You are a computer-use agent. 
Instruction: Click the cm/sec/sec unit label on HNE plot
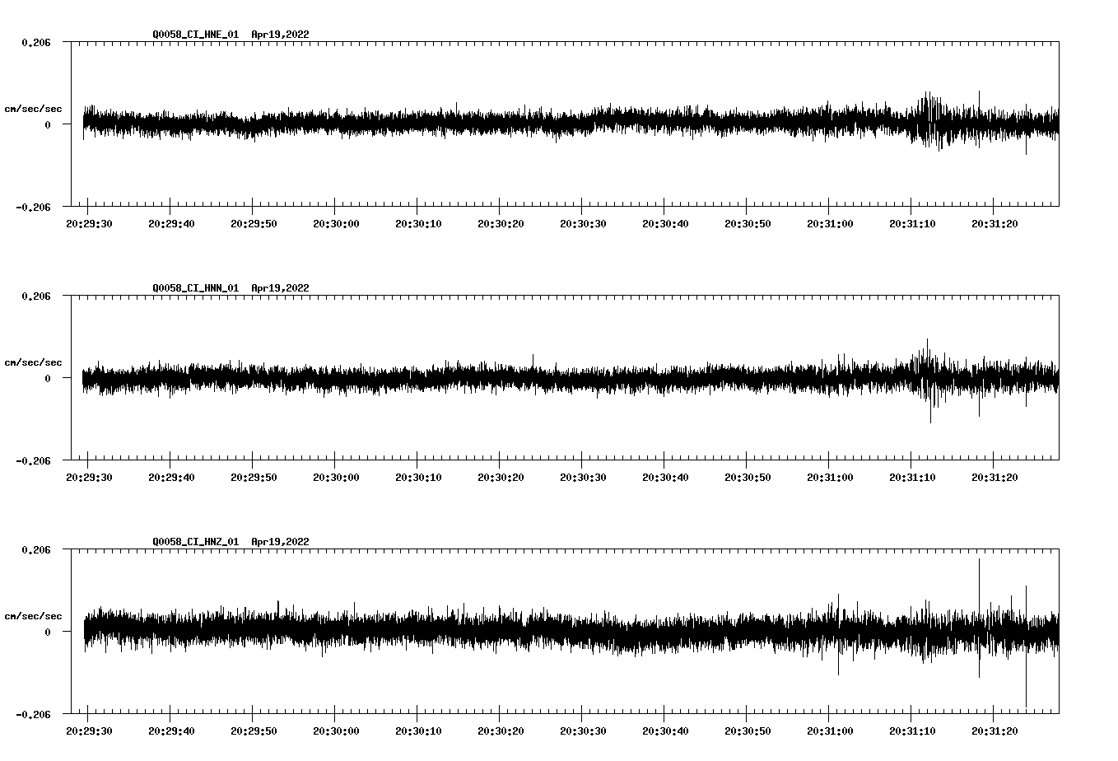click(34, 109)
